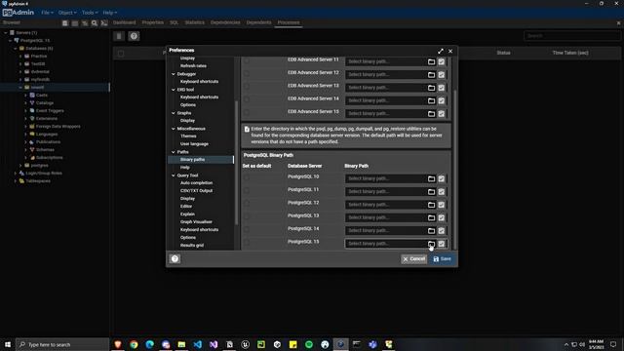
Task: Browse folder for PostgreSQL 15 binary path
Action: 431,244
